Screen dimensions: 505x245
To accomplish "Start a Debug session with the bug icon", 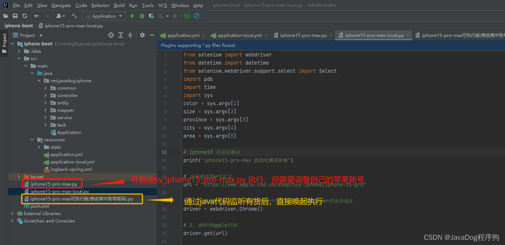I will click(x=142, y=16).
